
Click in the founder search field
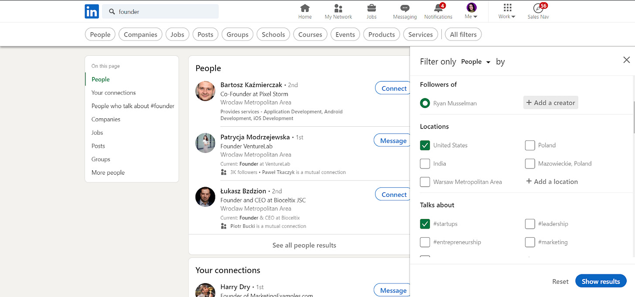tap(160, 12)
